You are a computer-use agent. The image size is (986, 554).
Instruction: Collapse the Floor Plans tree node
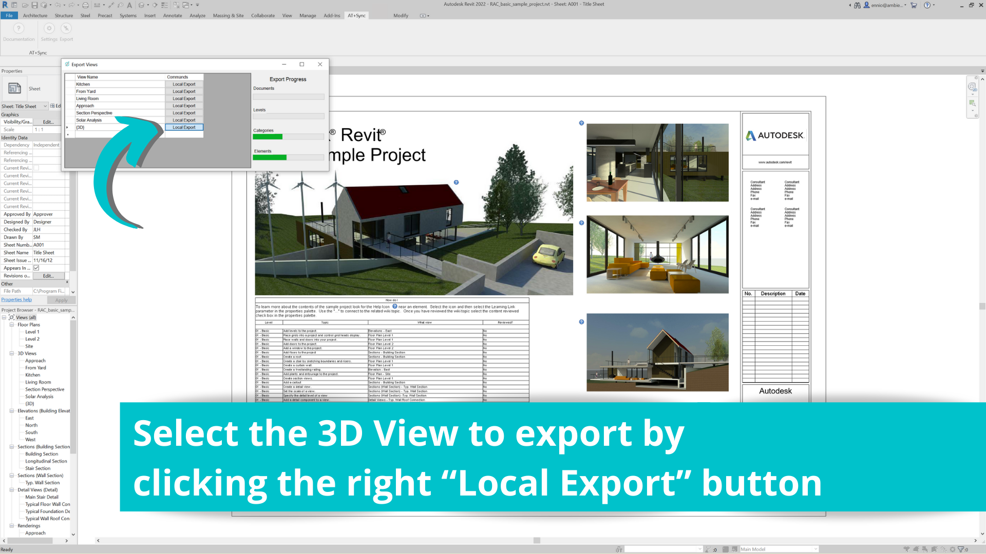[x=12, y=325]
